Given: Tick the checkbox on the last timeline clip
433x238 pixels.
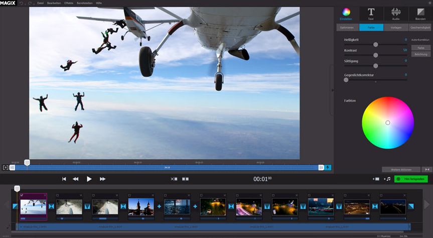Looking at the screenshot, I should [x=381, y=195].
